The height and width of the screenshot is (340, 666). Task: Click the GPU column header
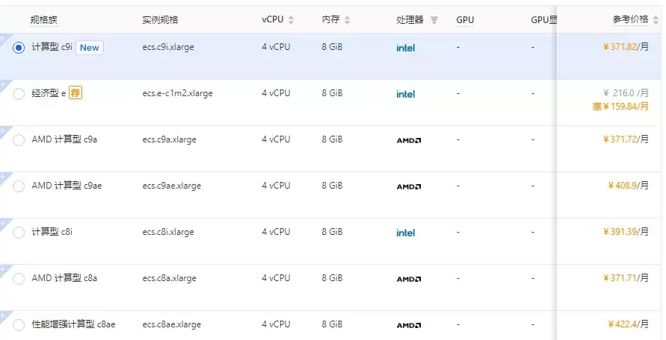pos(465,20)
